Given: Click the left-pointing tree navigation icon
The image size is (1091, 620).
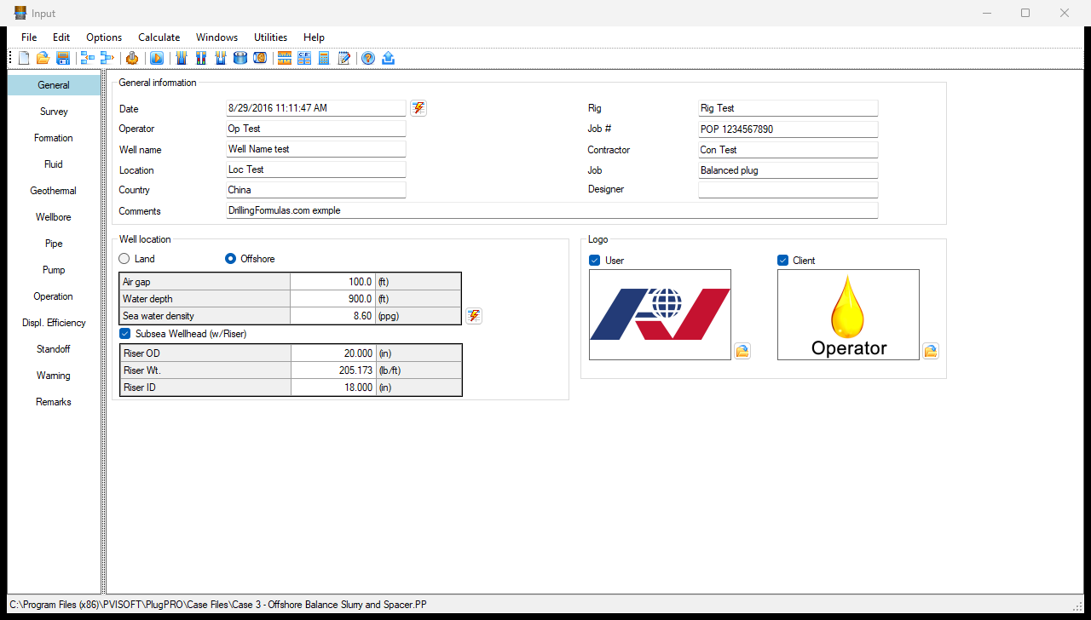Looking at the screenshot, I should (88, 58).
